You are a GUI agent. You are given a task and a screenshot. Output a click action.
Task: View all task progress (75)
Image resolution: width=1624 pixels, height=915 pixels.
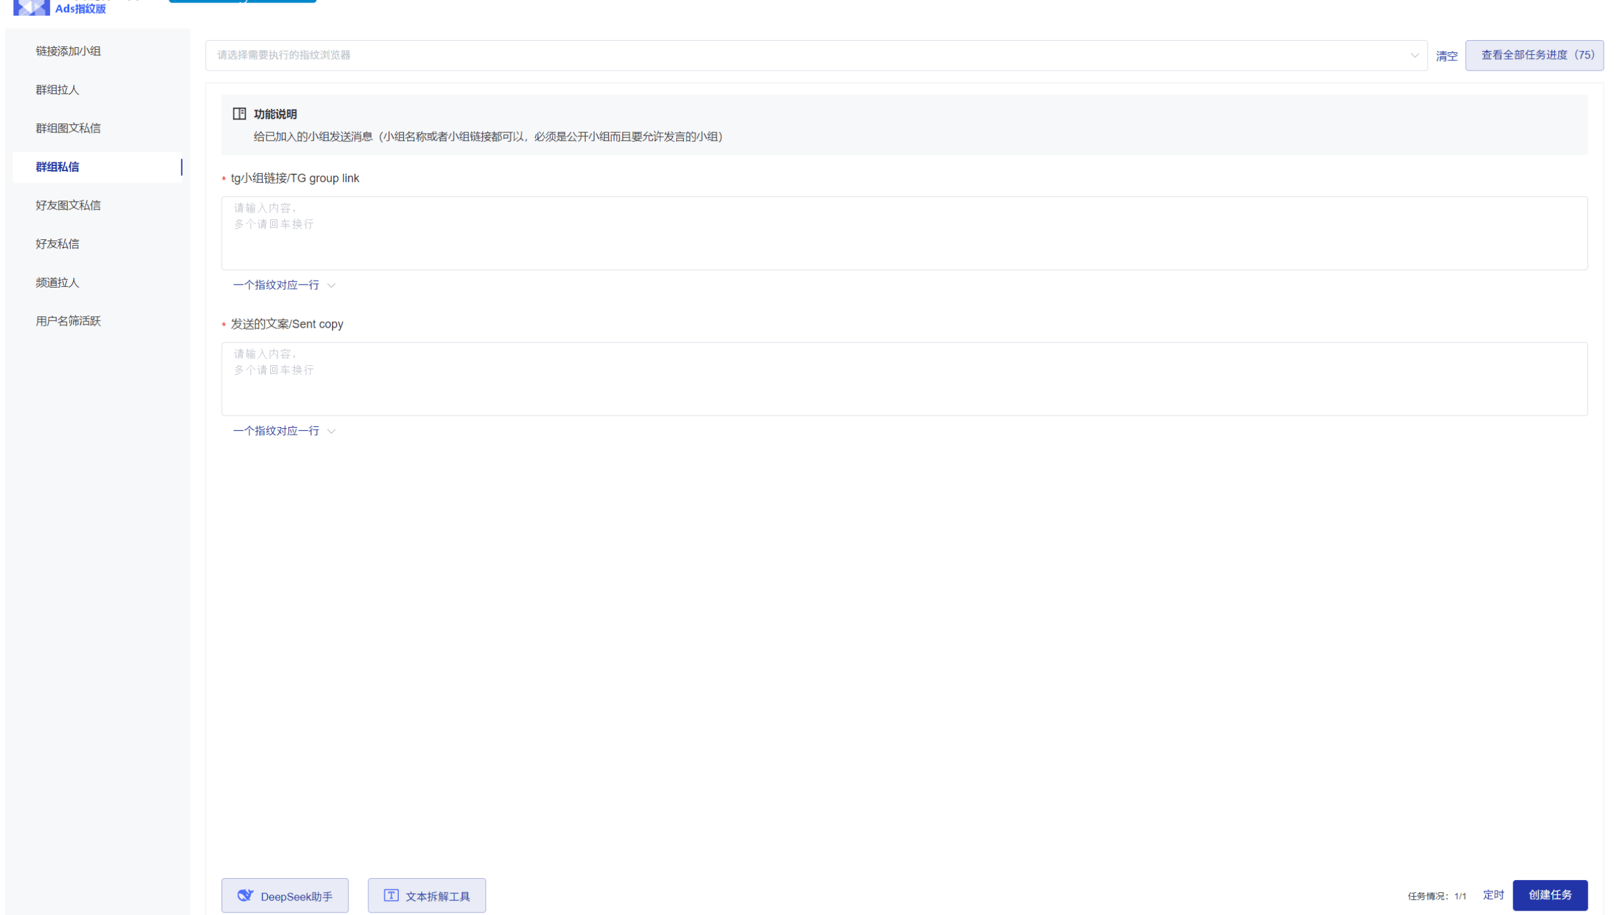point(1533,55)
